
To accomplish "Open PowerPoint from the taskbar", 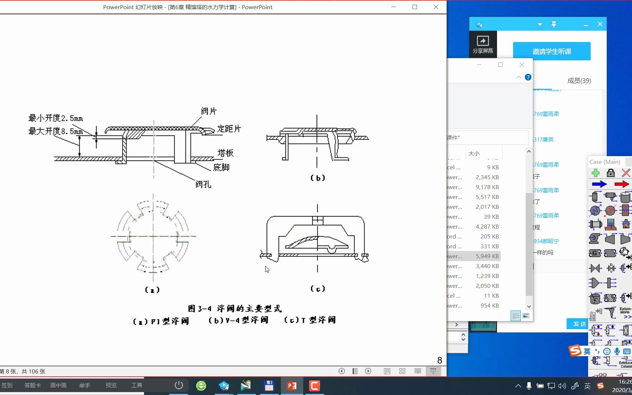I will (x=291, y=386).
